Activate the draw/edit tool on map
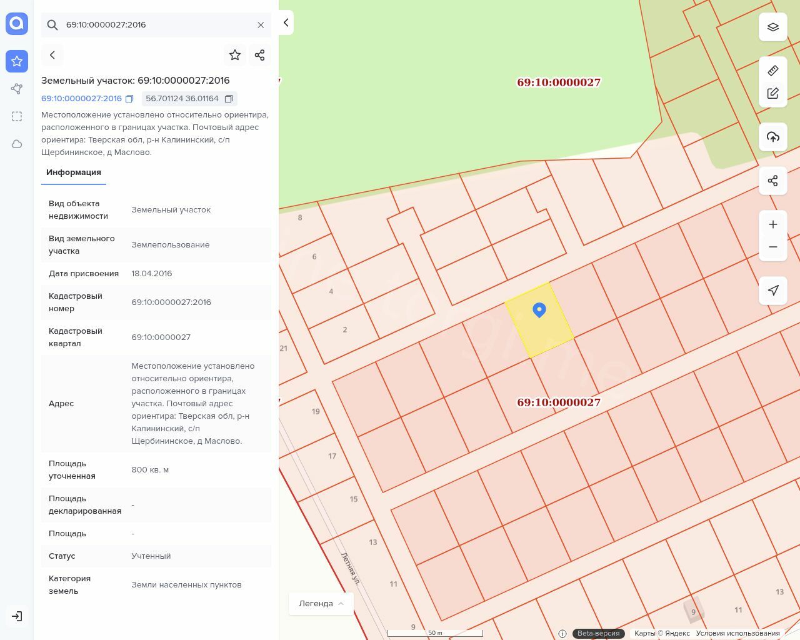 (x=772, y=94)
